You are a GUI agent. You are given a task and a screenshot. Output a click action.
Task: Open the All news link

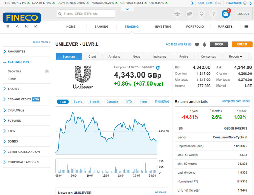[161, 192]
